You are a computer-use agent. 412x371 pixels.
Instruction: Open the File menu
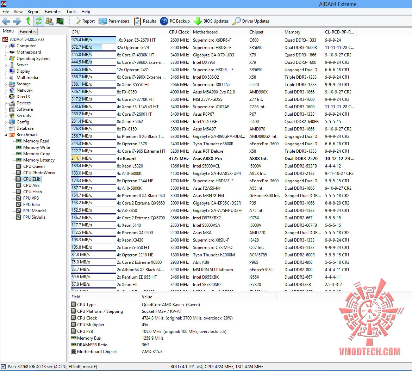click(6, 12)
